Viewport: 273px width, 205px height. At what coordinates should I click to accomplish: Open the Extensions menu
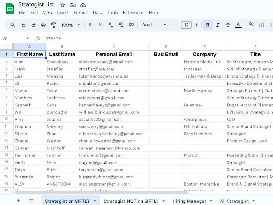click(x=133, y=13)
